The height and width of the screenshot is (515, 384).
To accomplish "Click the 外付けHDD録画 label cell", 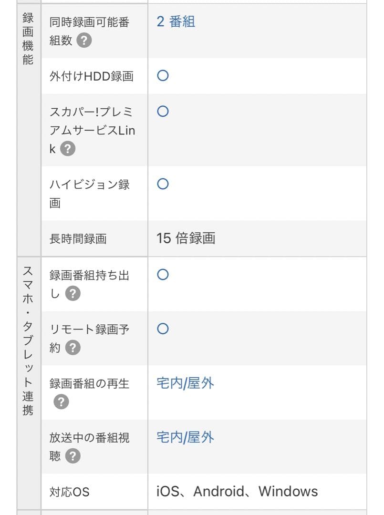I will [91, 76].
